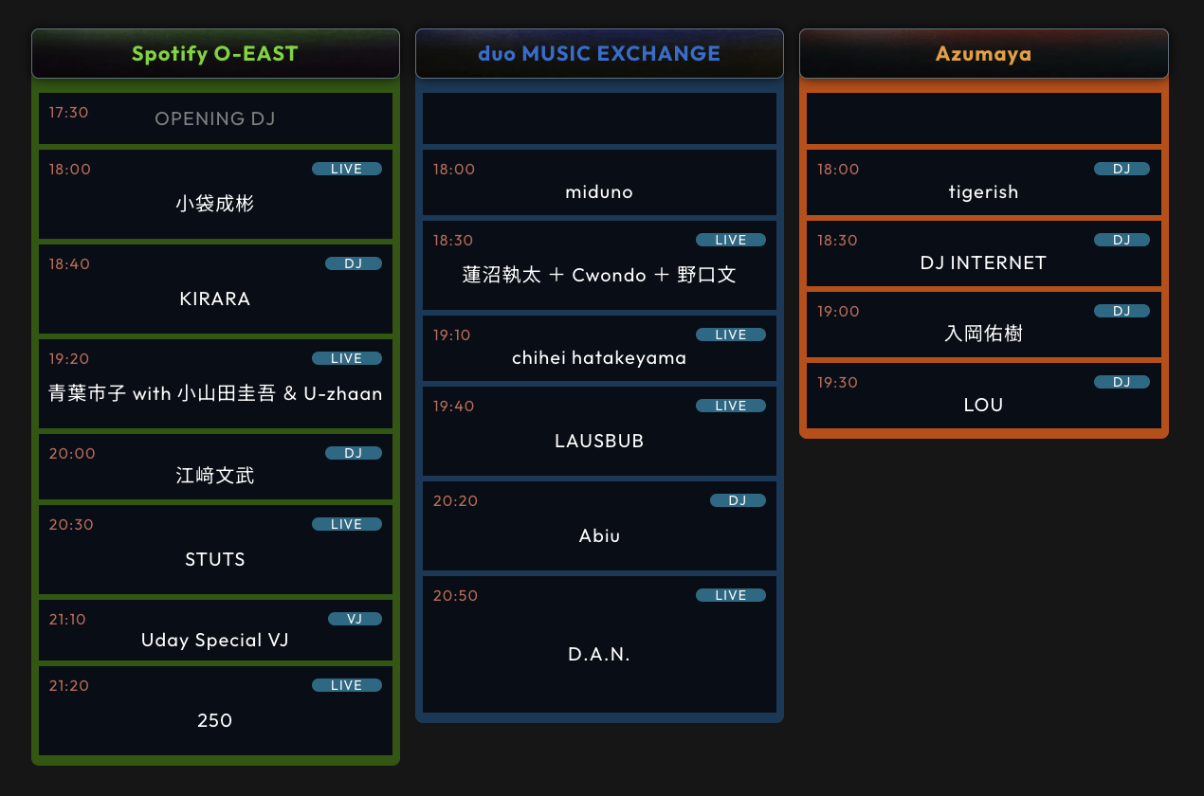
Task: Select DJ INTERNET at 18:30
Action: (983, 262)
